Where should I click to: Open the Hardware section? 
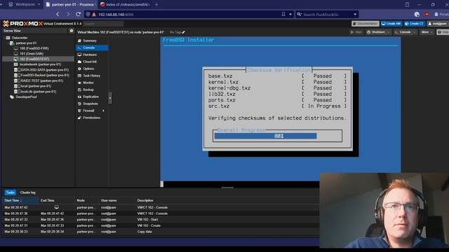tap(89, 55)
